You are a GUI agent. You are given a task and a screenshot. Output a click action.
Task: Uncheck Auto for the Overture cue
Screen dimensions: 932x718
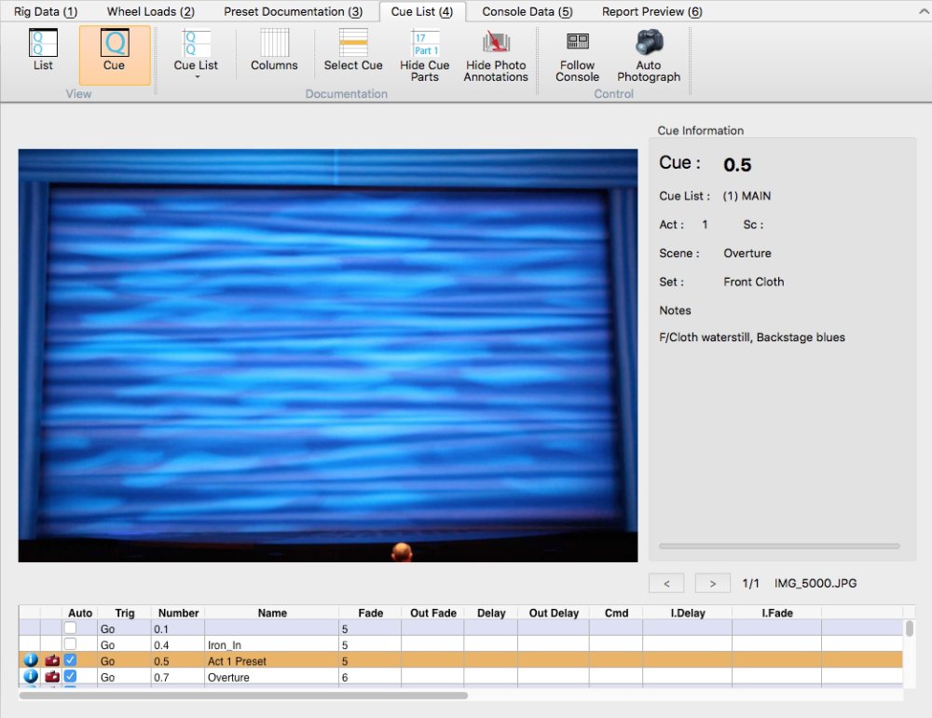pos(70,677)
